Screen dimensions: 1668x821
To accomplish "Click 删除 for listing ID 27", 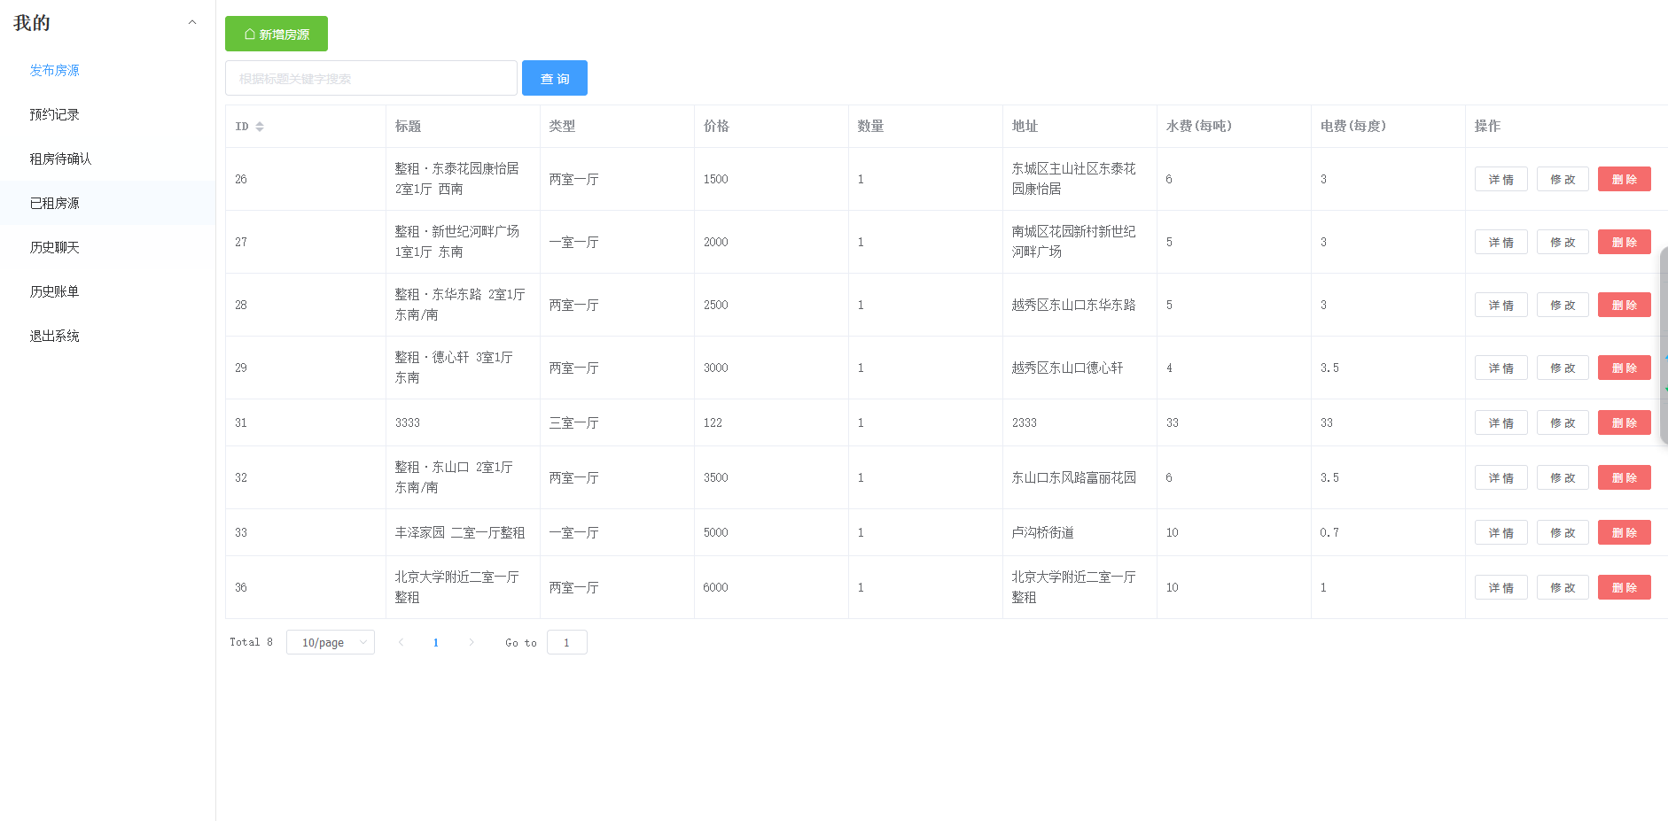I will click(x=1625, y=242).
